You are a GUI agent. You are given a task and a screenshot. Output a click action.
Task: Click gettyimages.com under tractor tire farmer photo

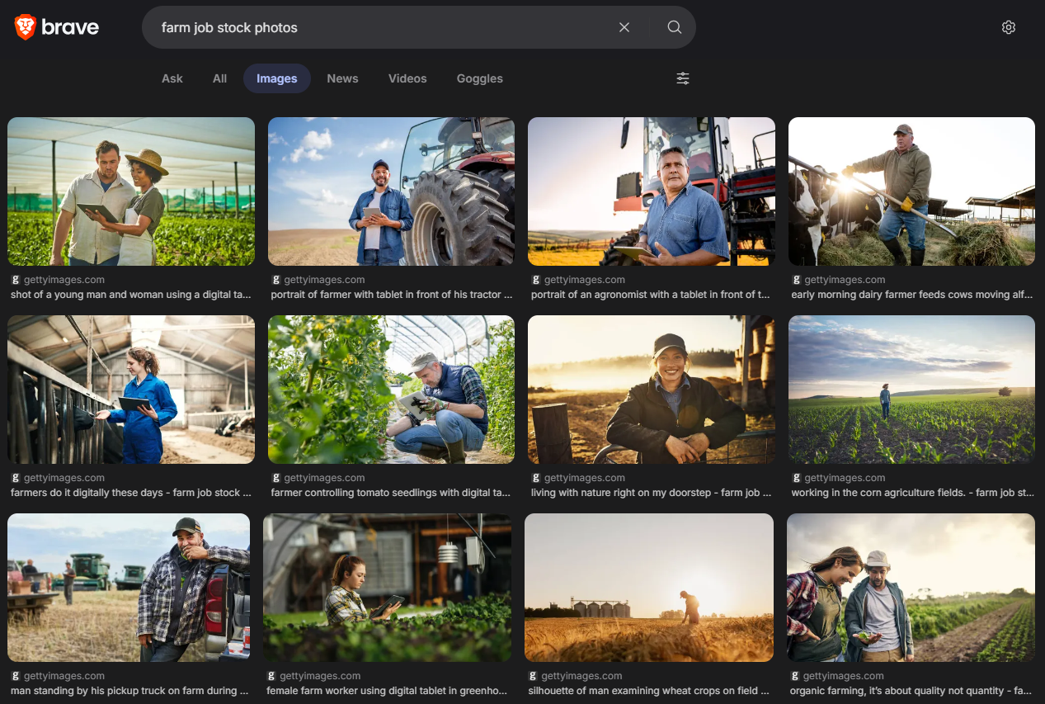[x=324, y=280]
